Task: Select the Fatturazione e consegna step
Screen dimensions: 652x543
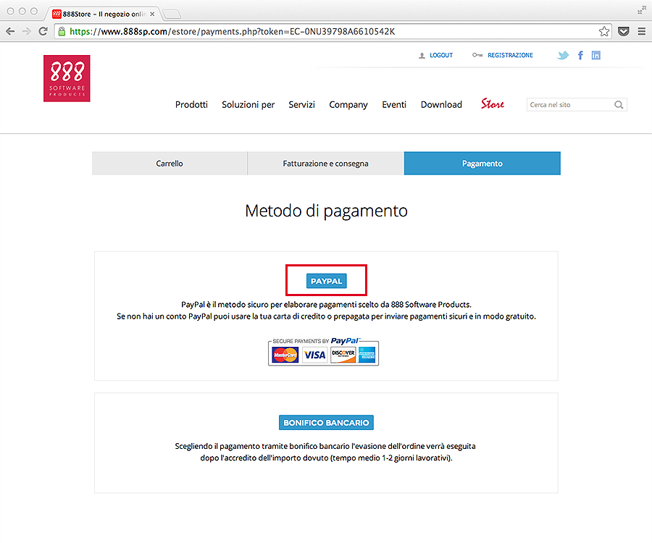Action: [x=325, y=164]
